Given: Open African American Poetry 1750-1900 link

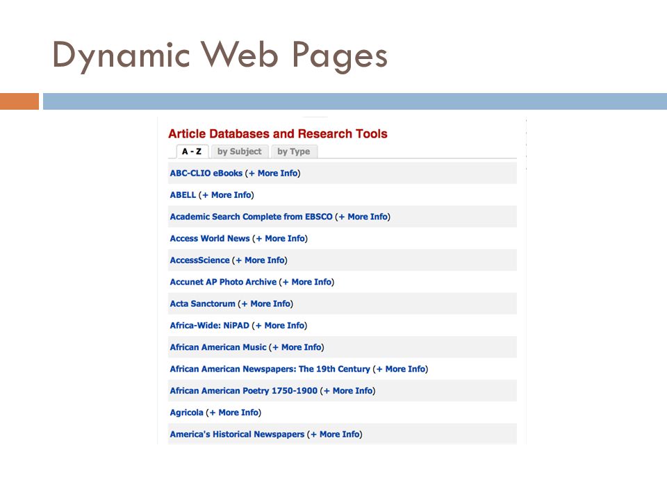Looking at the screenshot, I should pos(243,390).
